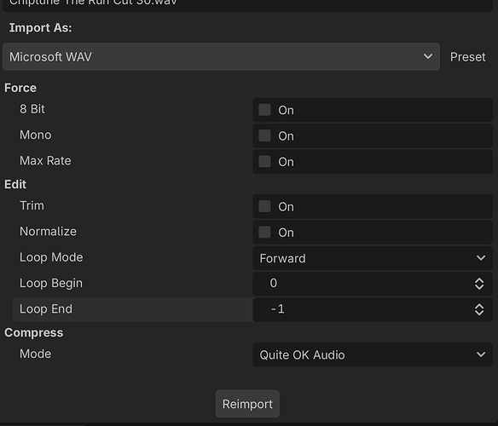Open the Import As Microsoft WAV dropdown
The height and width of the screenshot is (426, 498).
pyautogui.click(x=221, y=57)
